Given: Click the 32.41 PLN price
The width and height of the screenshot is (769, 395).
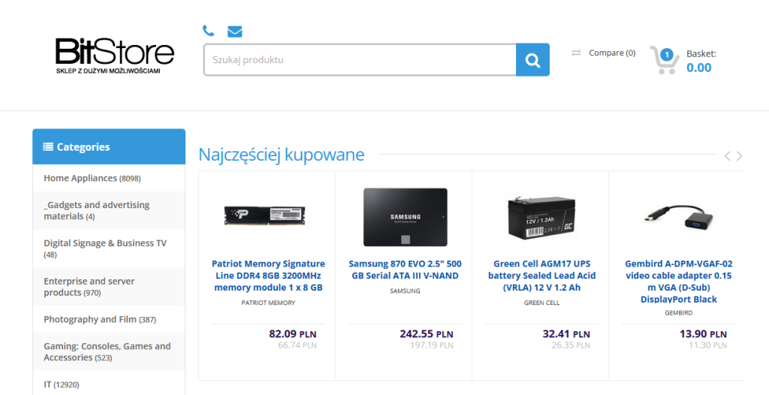Looking at the screenshot, I should tap(566, 334).
